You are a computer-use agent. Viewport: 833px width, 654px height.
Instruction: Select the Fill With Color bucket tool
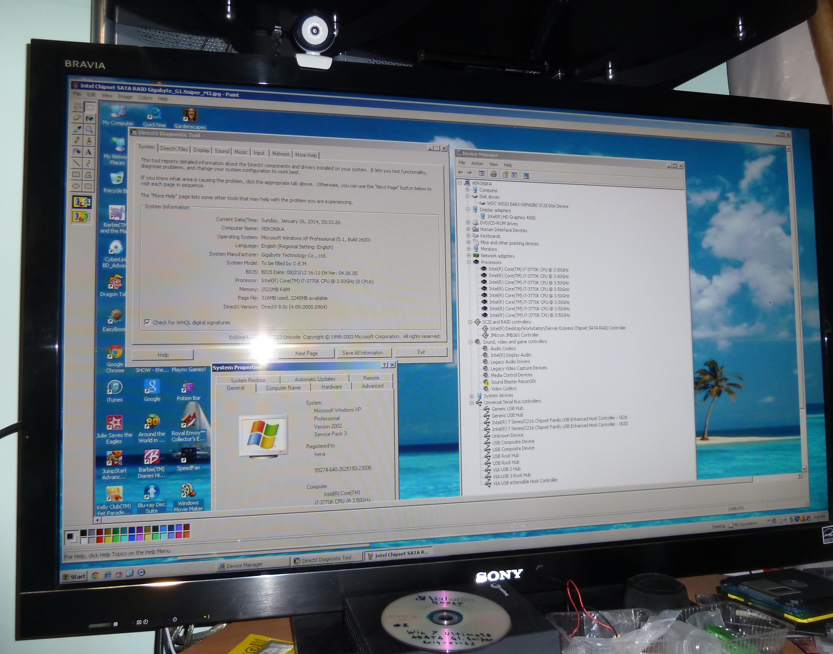[x=90, y=118]
